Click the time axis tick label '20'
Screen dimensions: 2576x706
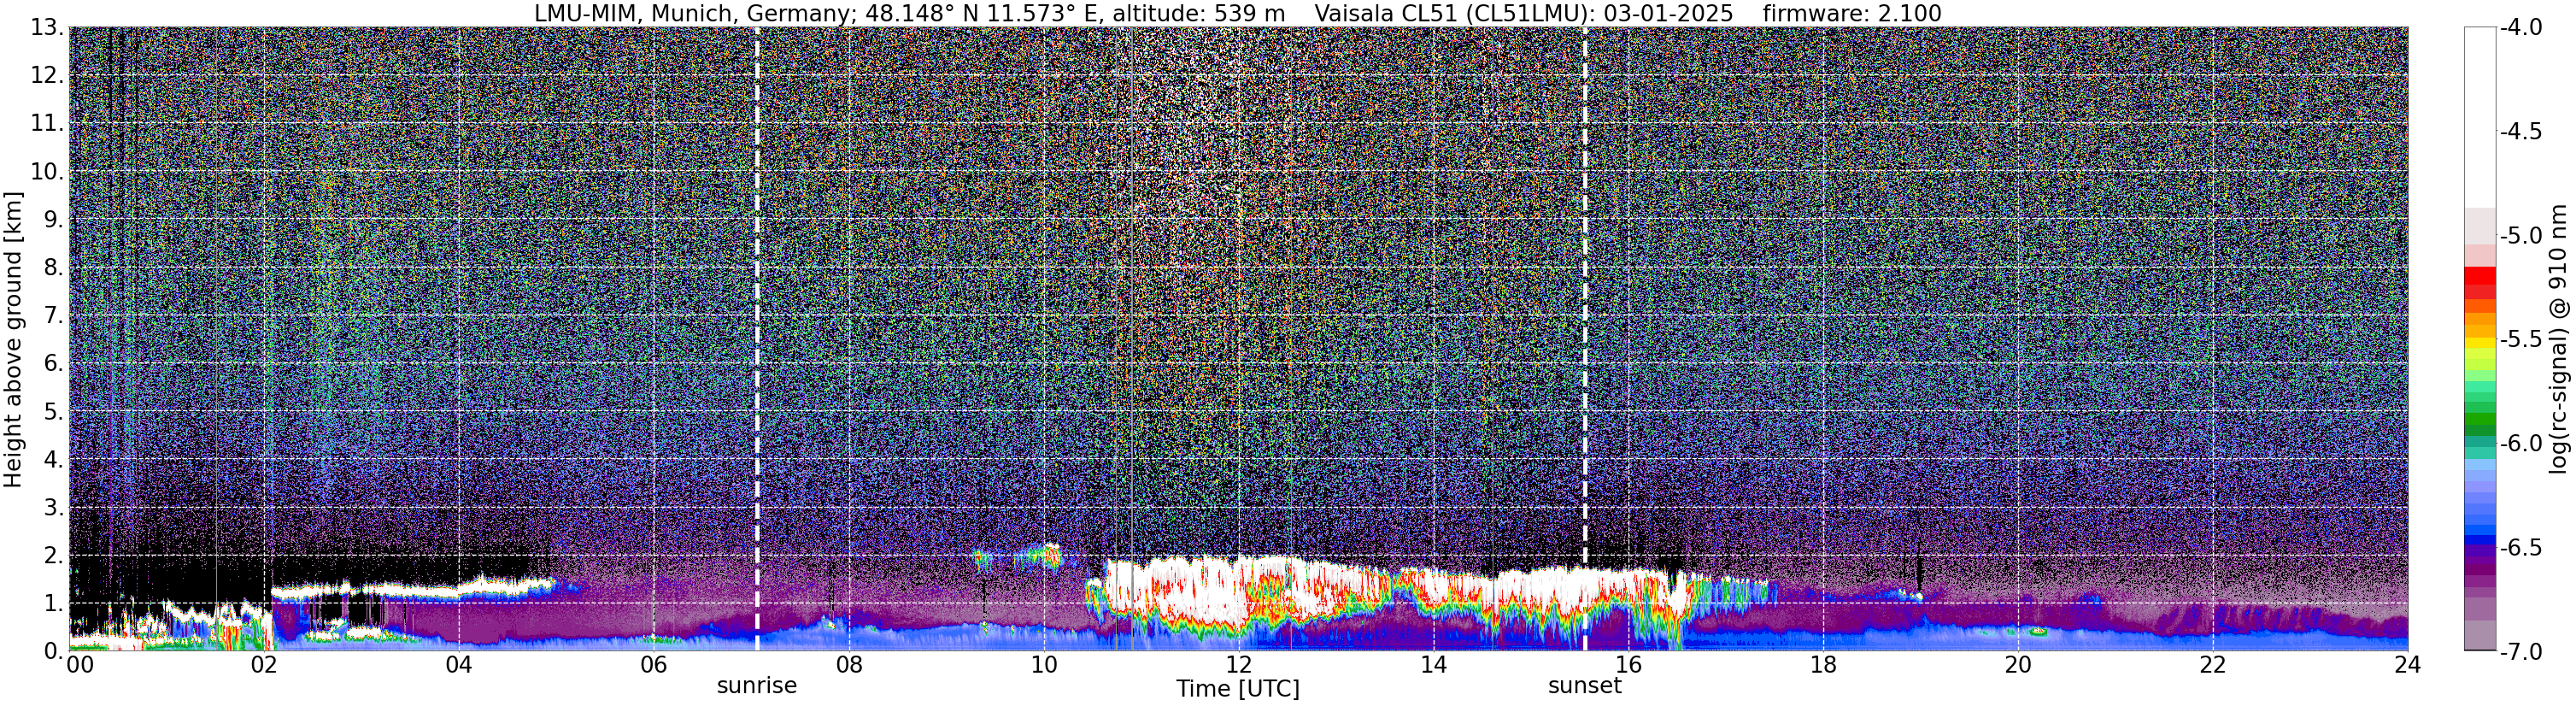[2018, 665]
